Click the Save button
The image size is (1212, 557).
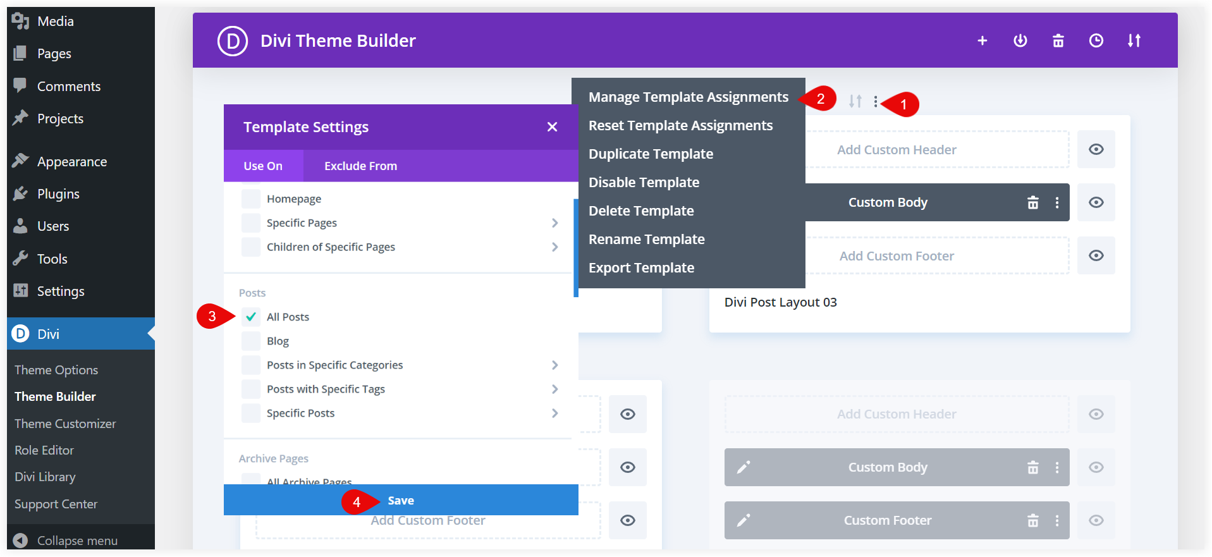tap(401, 500)
